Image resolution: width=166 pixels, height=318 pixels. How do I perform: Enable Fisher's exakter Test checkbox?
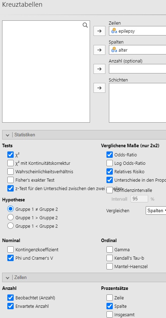(10, 180)
